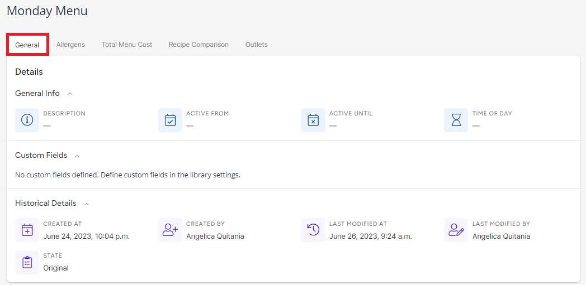Go to the Recipe Comparison tab
This screenshot has height=285, width=586.
tap(199, 45)
